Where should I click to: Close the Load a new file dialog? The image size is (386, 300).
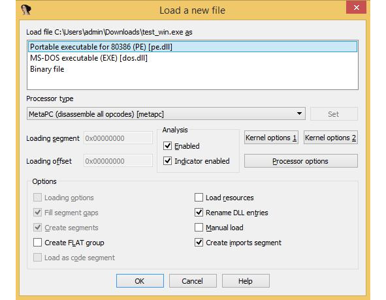click(356, 7)
